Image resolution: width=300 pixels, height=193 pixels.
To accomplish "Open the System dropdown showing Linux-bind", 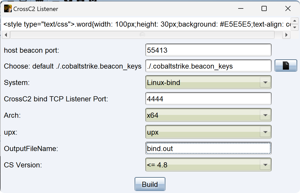I will coord(208,82).
